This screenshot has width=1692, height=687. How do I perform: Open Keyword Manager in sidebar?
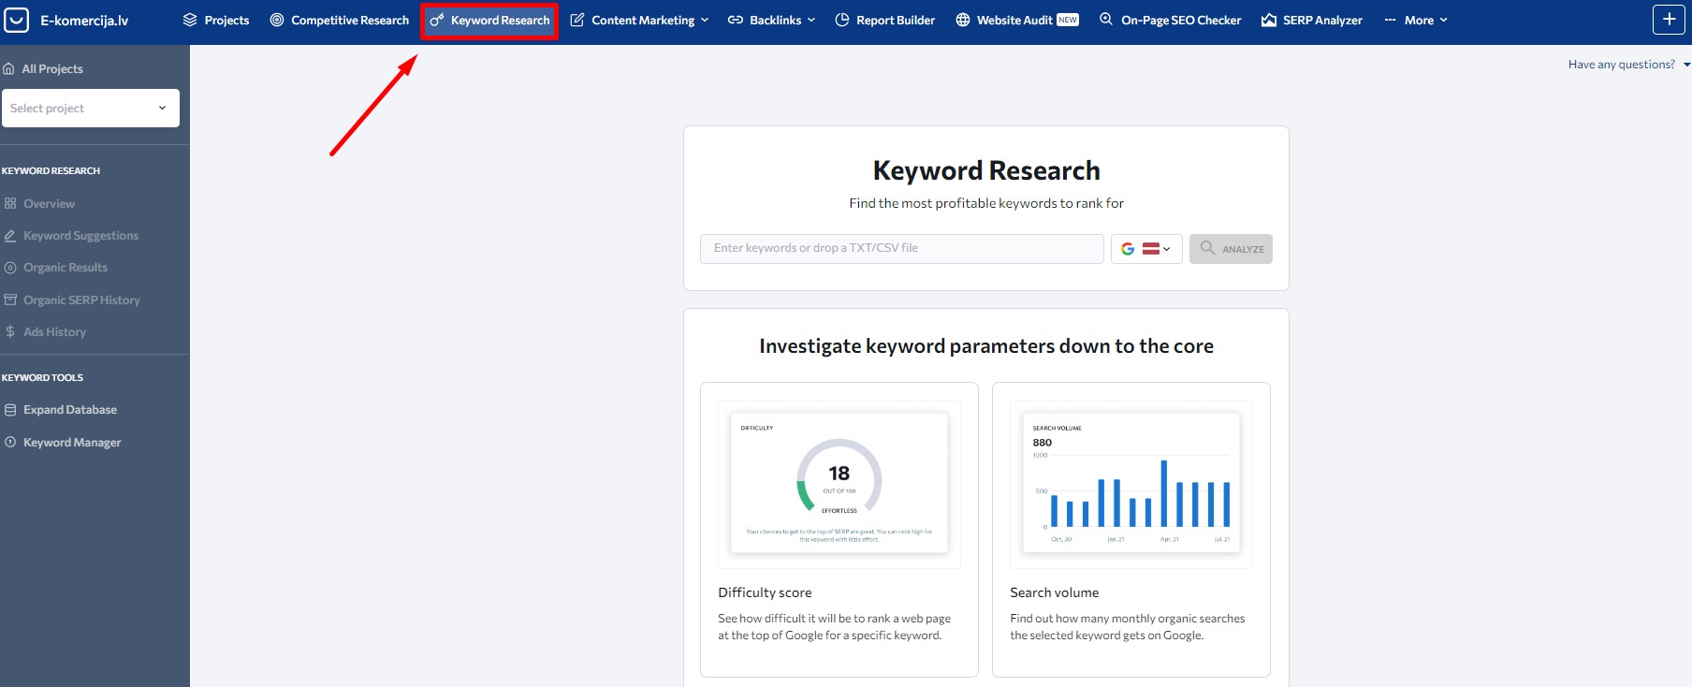point(72,443)
